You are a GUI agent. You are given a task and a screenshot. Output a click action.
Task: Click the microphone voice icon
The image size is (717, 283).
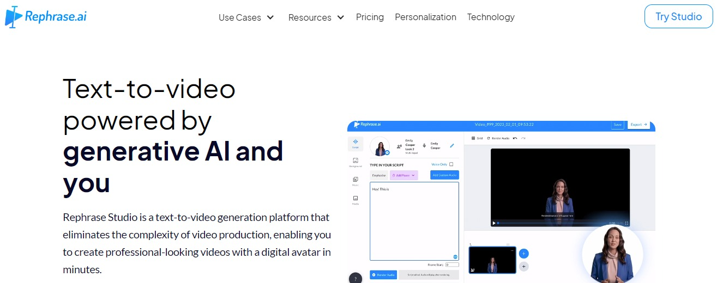click(424, 146)
